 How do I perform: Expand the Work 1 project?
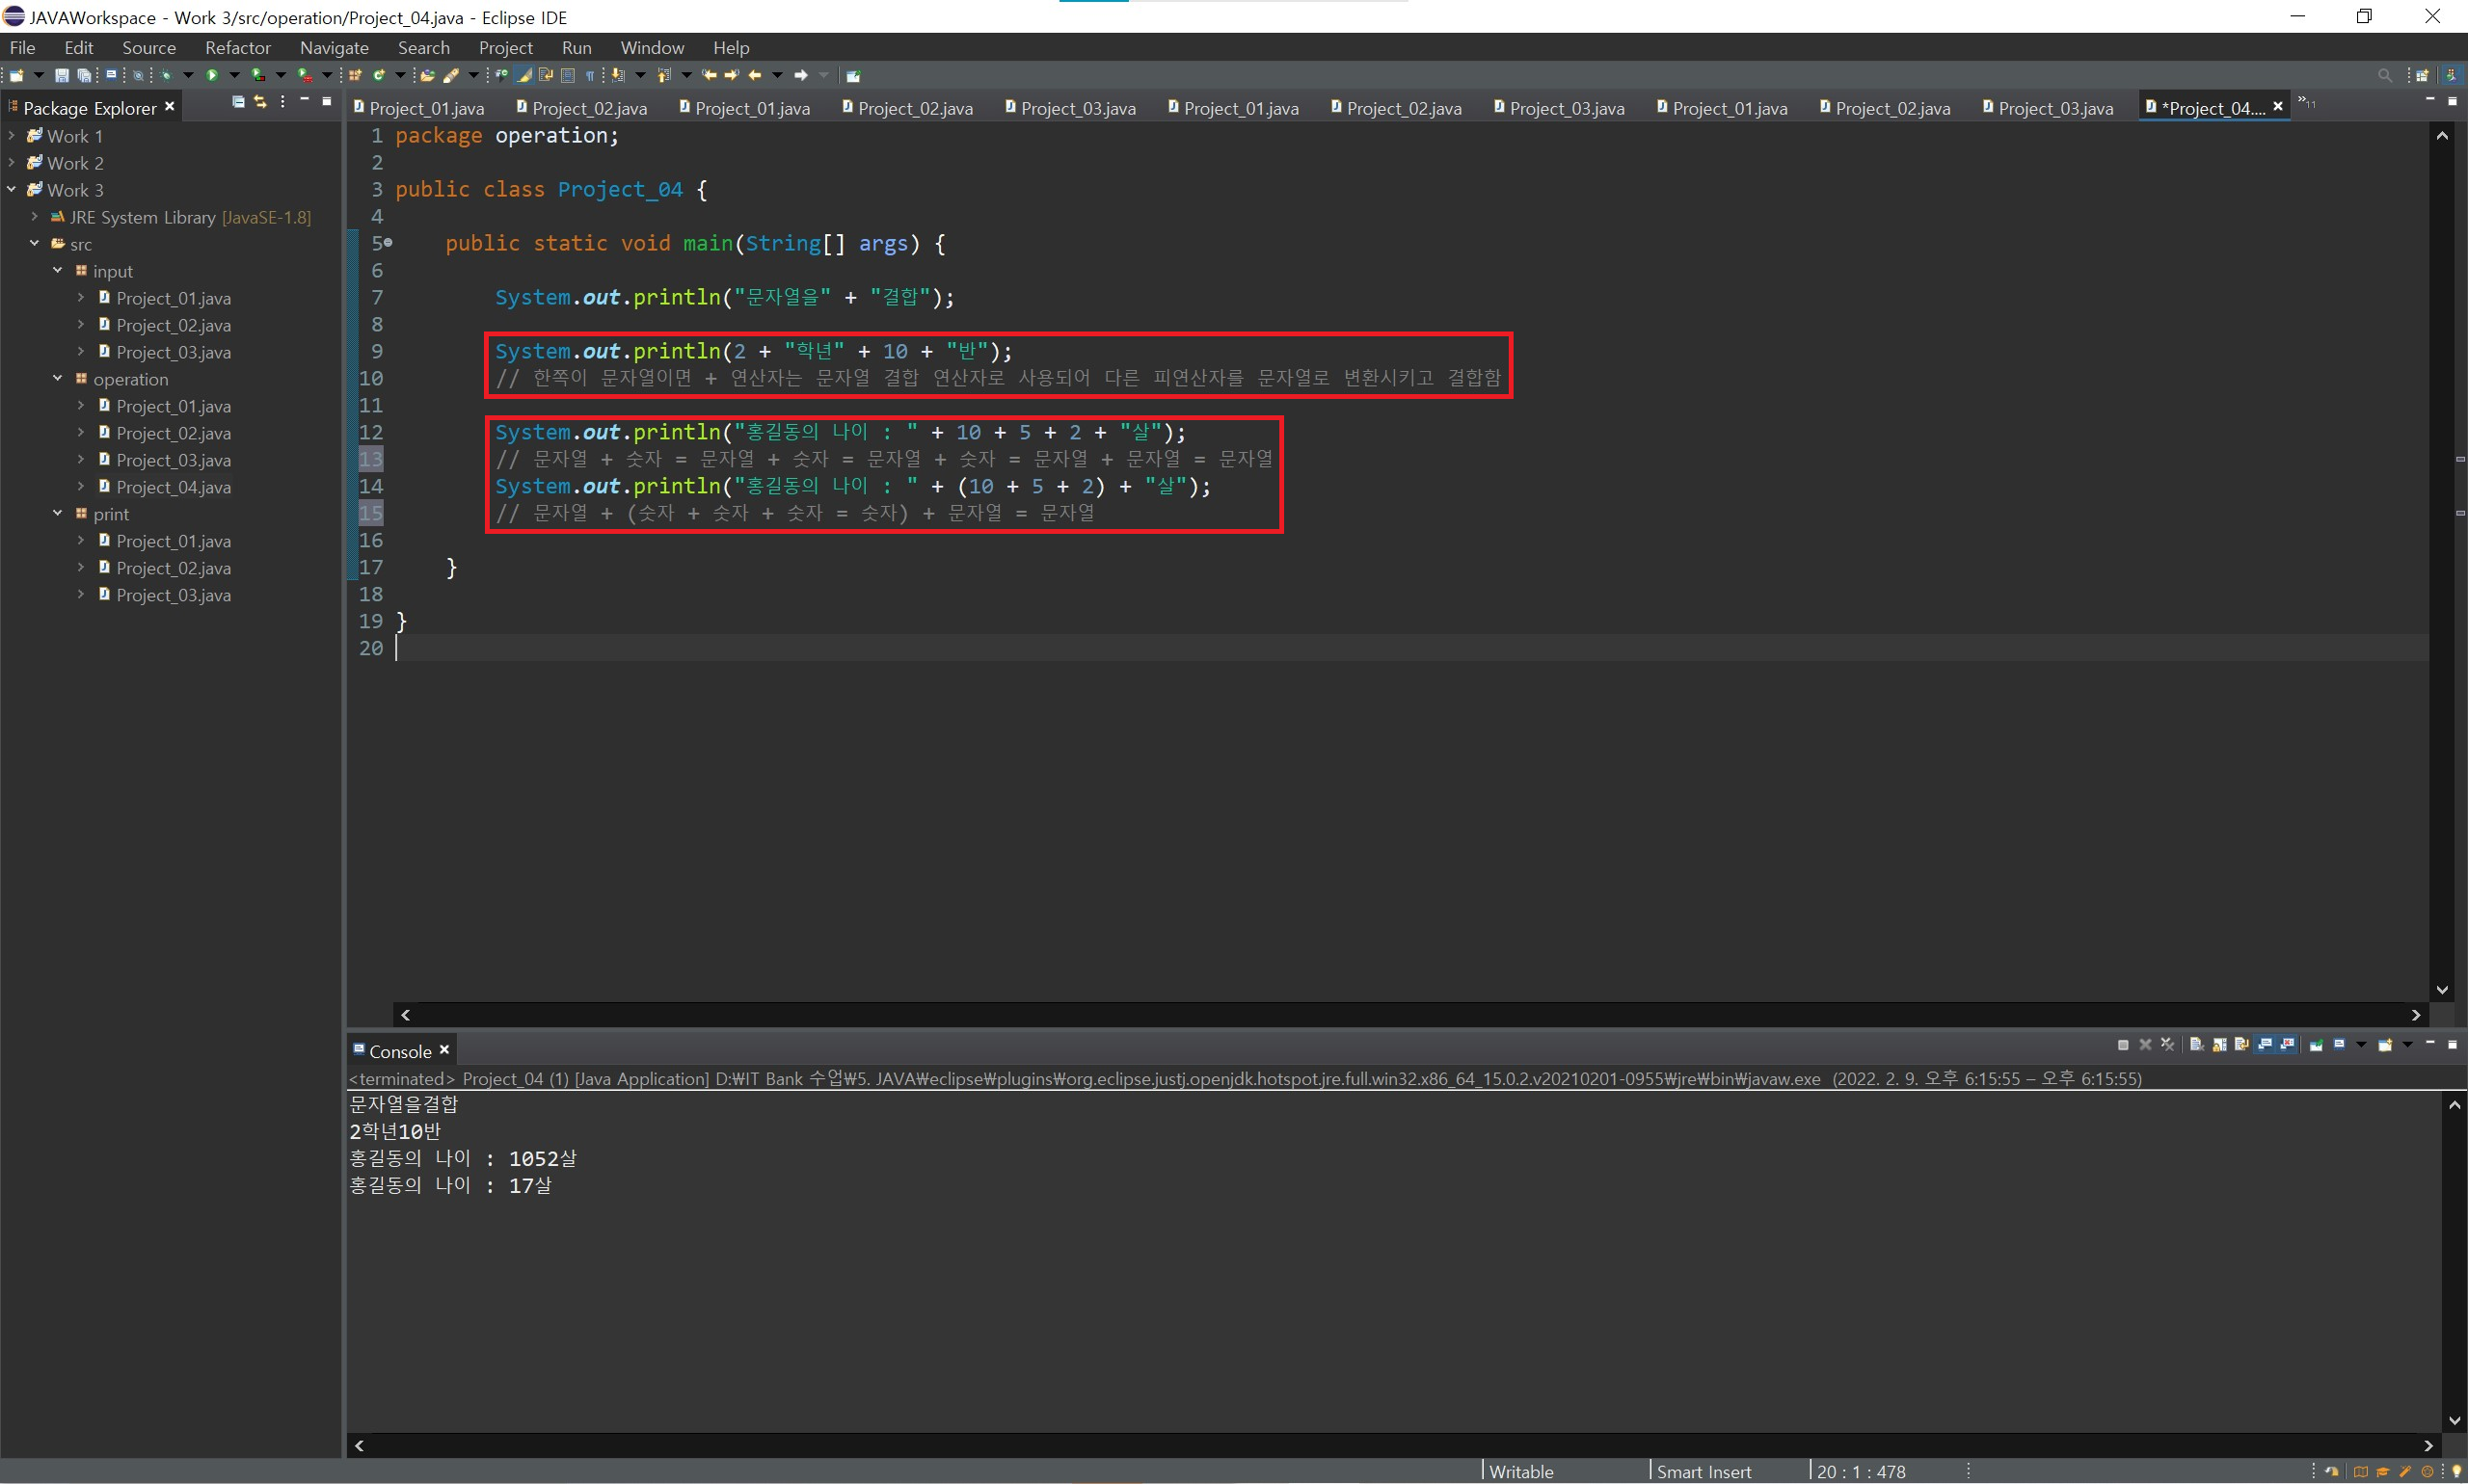pyautogui.click(x=12, y=136)
